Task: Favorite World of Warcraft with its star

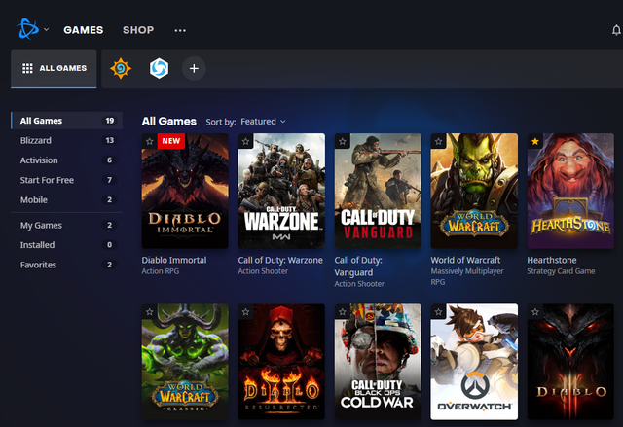Action: (x=438, y=141)
